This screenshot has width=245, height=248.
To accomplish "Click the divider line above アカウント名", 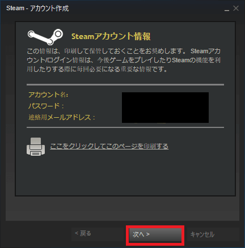I will coord(125,85).
